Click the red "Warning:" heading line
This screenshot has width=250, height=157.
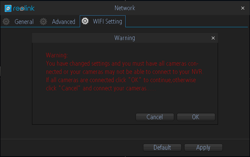(57, 55)
